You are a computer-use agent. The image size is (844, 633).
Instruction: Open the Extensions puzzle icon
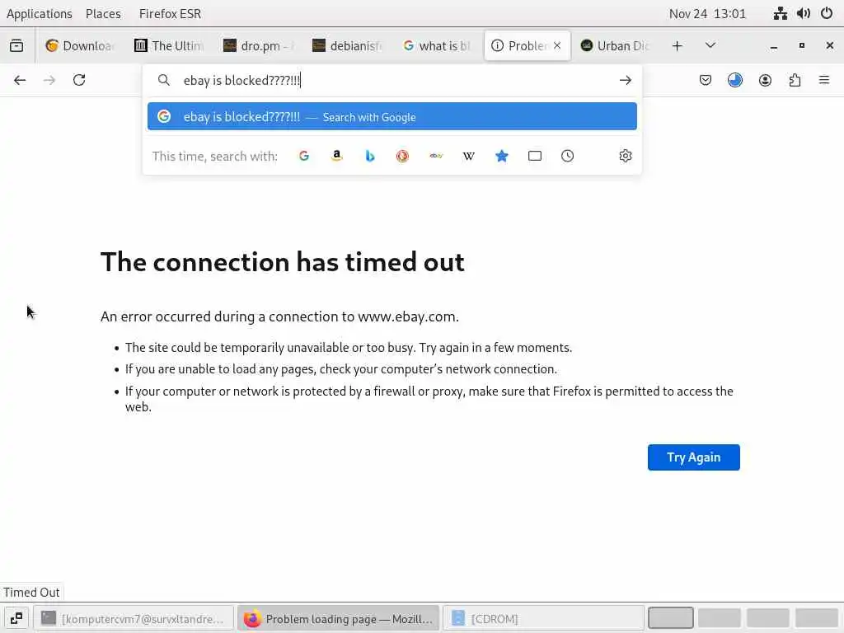795,80
